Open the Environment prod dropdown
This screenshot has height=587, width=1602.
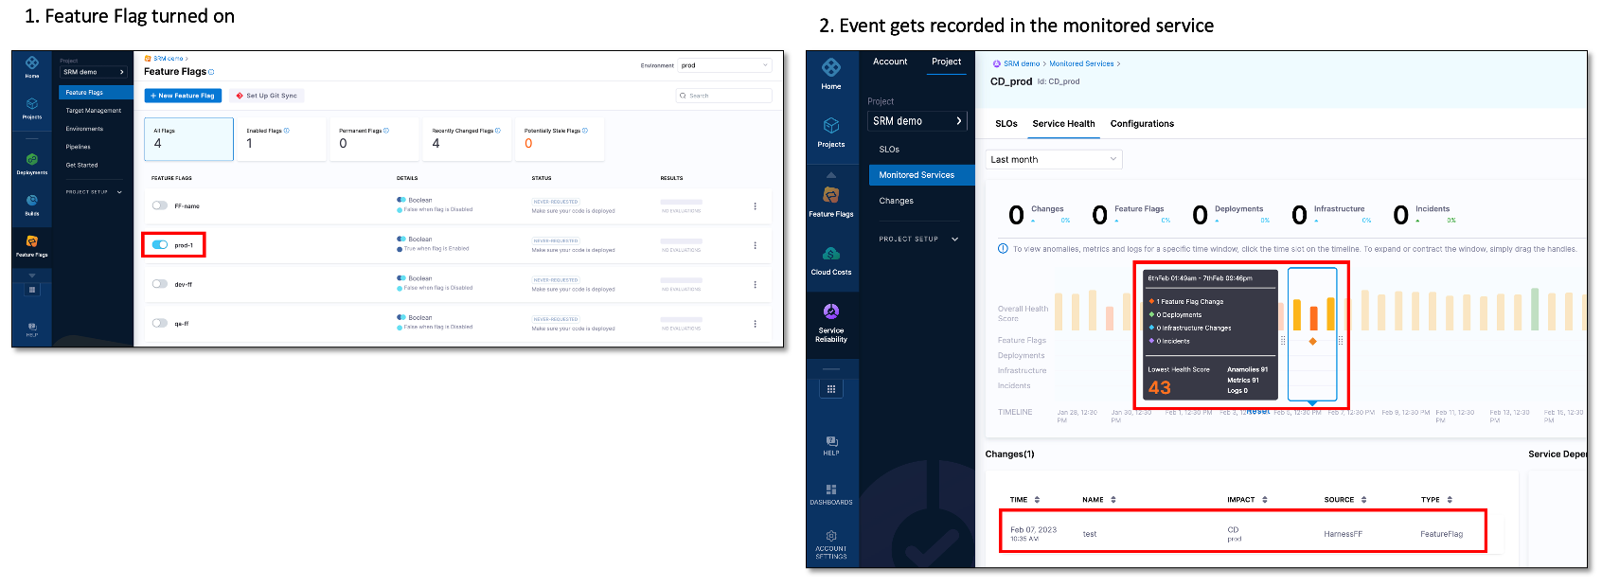[724, 65]
